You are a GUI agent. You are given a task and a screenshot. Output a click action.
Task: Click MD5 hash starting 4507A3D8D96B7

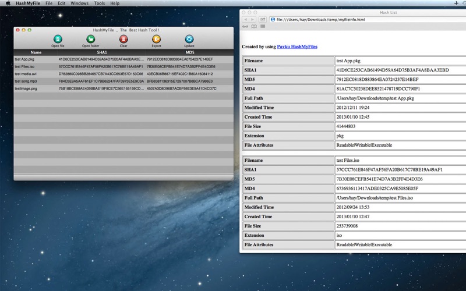(x=182, y=88)
